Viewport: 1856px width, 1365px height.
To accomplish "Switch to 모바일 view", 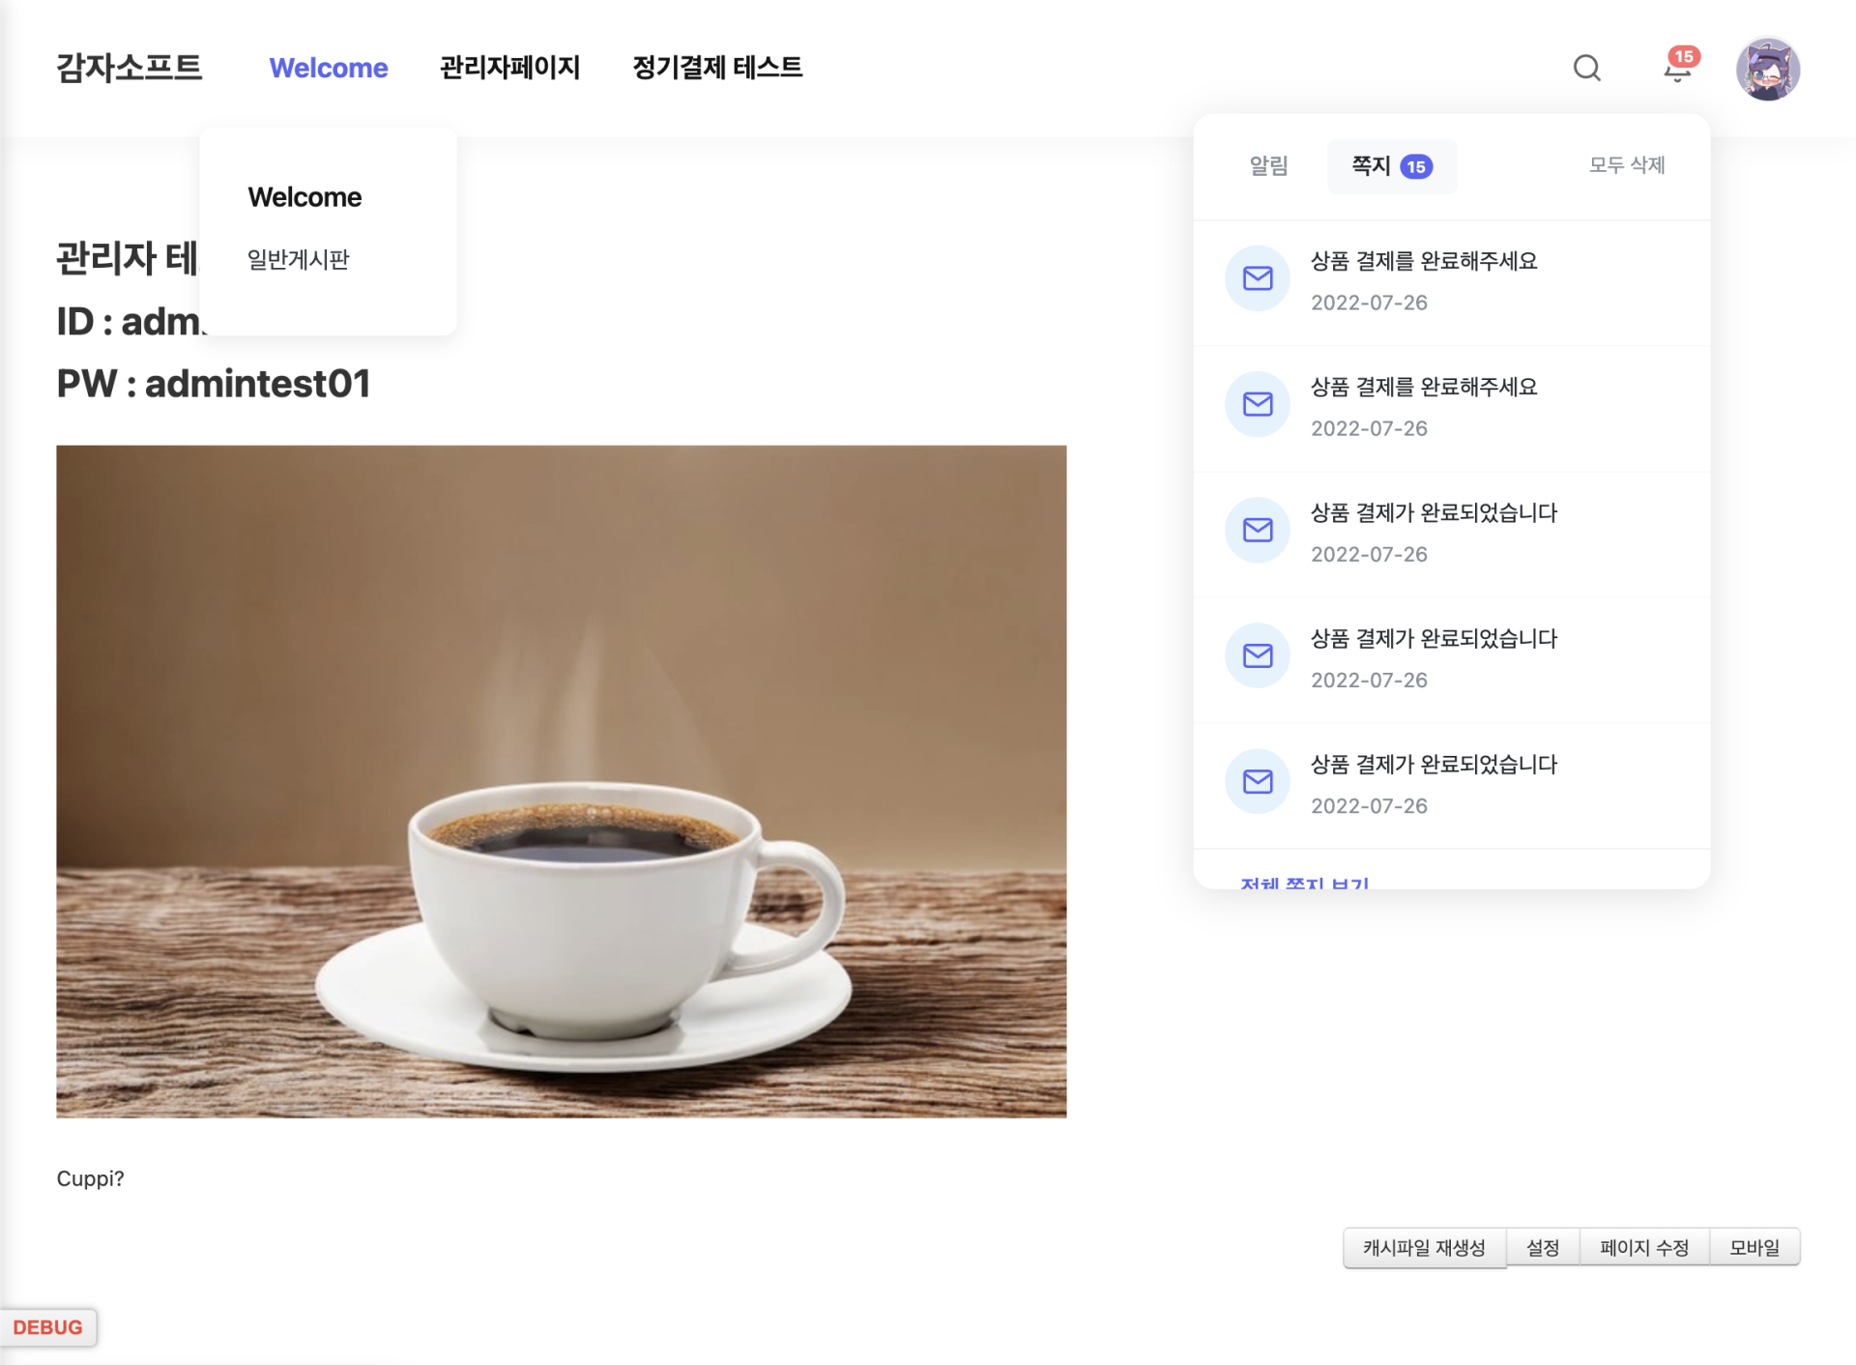I will point(1754,1247).
